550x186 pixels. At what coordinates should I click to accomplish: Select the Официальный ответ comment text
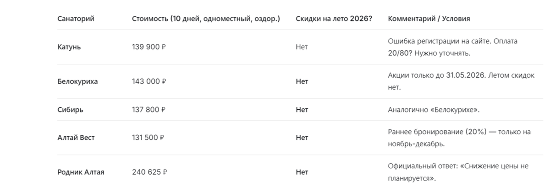click(x=458, y=172)
